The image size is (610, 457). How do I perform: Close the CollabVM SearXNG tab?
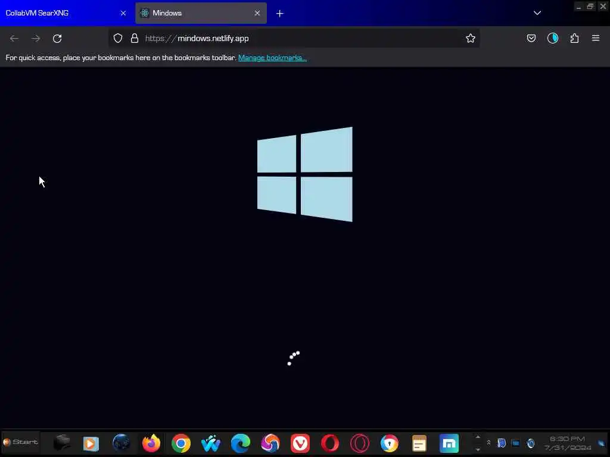123,13
